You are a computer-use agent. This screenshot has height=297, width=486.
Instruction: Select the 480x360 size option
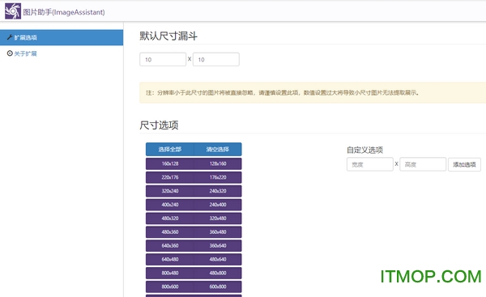pyautogui.click(x=170, y=232)
